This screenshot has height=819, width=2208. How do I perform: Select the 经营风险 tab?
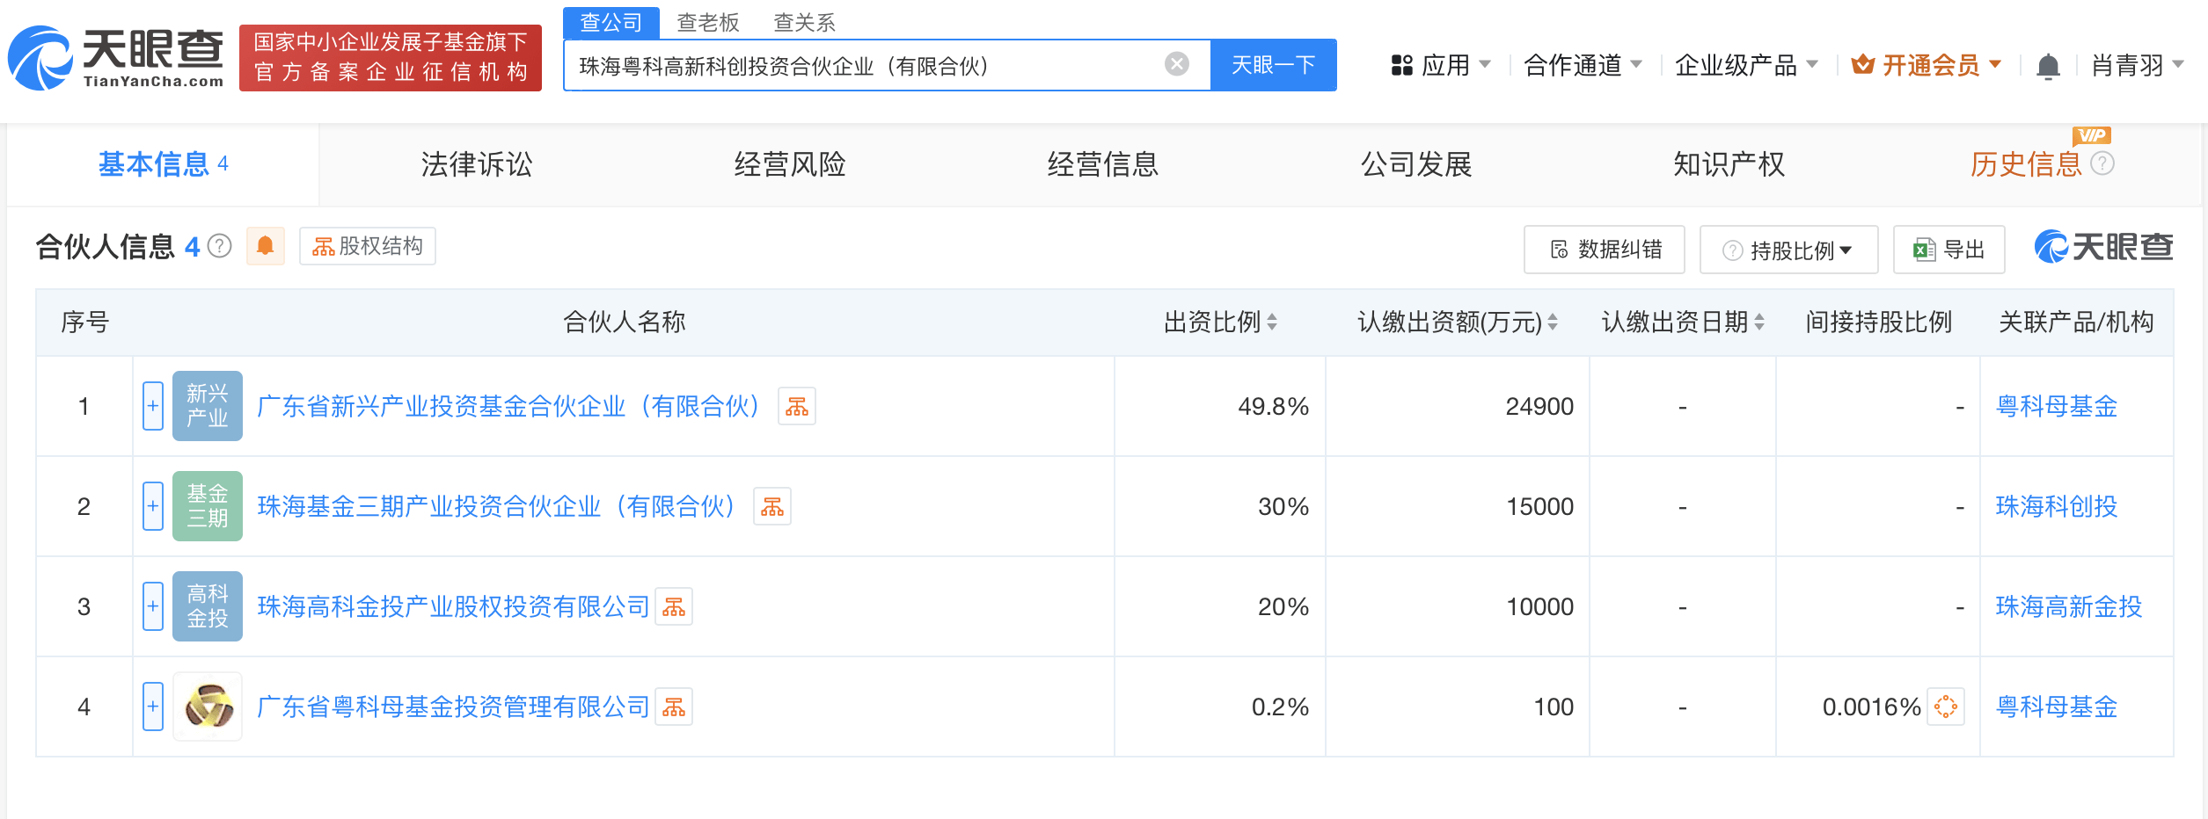[790, 164]
